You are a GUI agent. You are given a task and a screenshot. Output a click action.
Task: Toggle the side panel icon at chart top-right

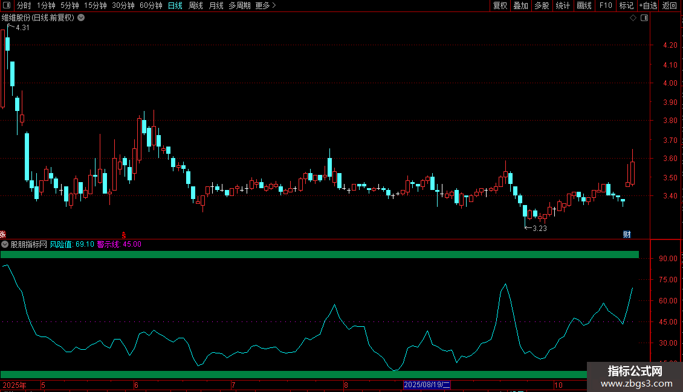coord(644,18)
